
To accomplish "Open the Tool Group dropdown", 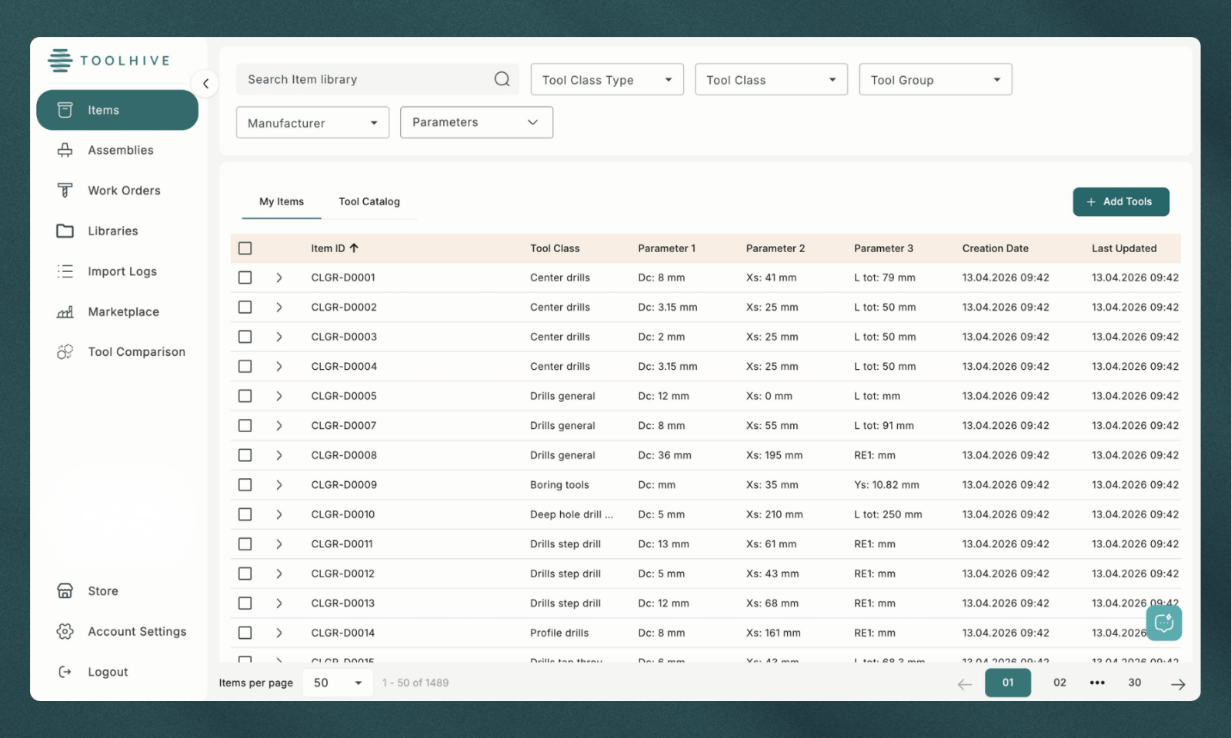I will pyautogui.click(x=936, y=79).
